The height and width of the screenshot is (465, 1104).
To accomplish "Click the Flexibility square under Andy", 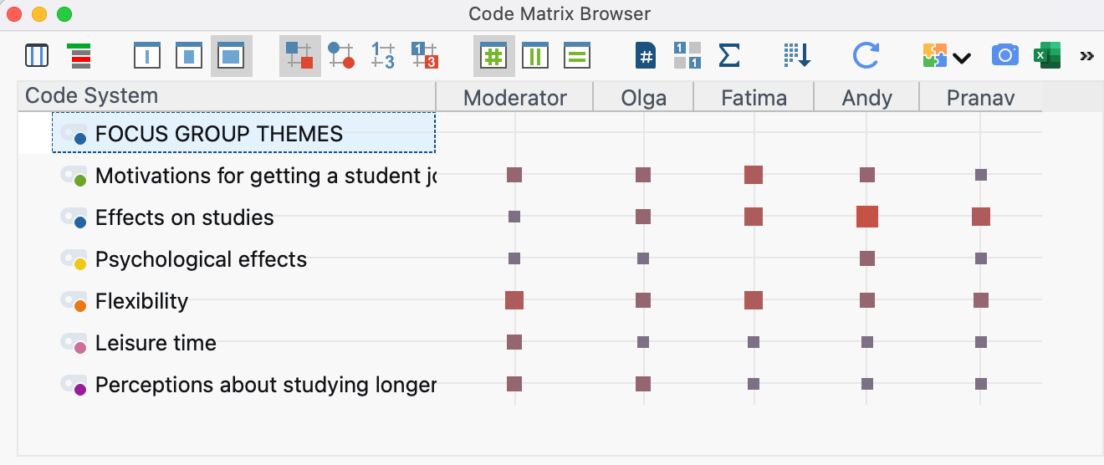I will pyautogui.click(x=867, y=300).
